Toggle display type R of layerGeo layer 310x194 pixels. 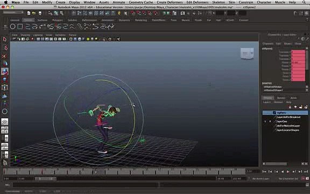pyautogui.click(x=270, y=121)
